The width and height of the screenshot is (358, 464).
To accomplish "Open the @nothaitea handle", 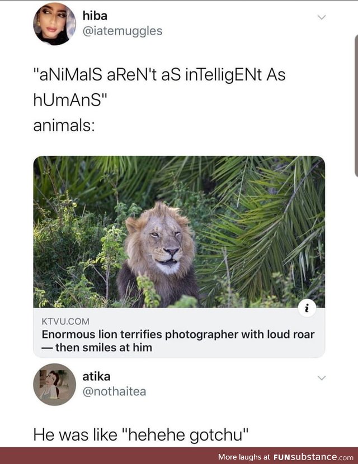I will tap(115, 391).
